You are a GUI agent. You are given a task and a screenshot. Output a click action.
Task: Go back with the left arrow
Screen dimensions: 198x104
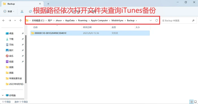coord(4,20)
